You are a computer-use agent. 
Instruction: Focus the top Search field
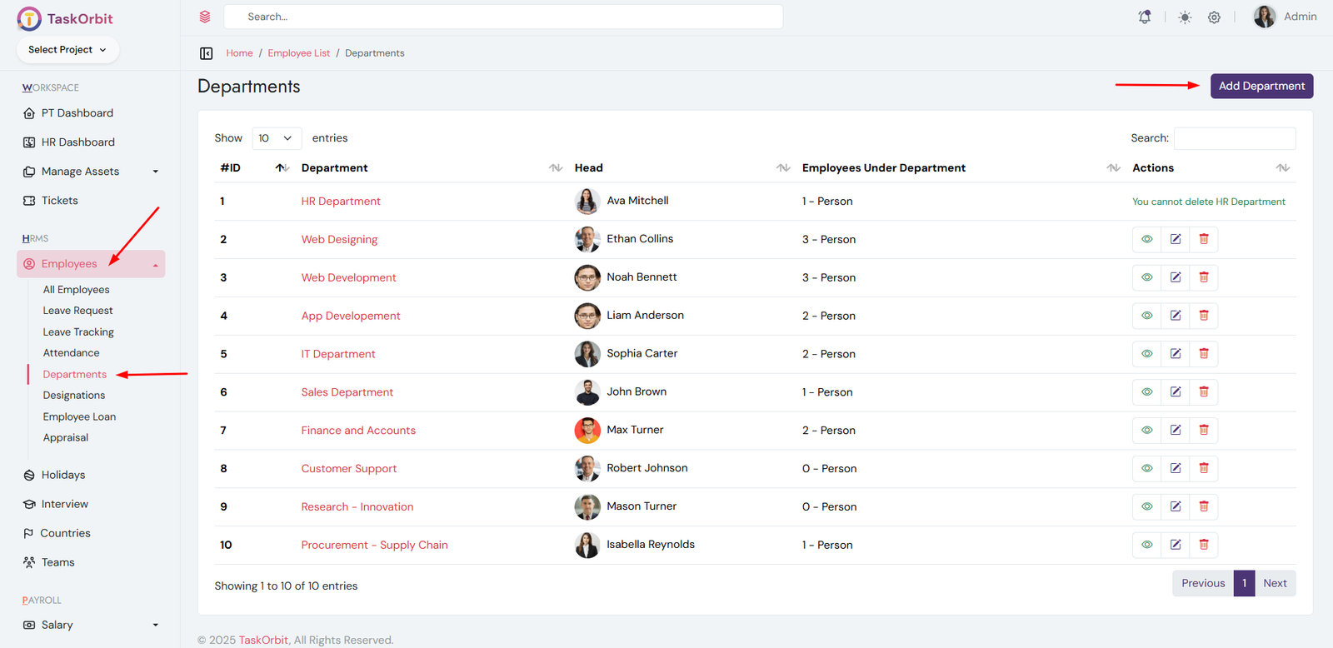[x=503, y=17]
